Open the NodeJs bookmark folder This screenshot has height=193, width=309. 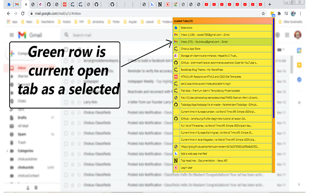pos(64,22)
